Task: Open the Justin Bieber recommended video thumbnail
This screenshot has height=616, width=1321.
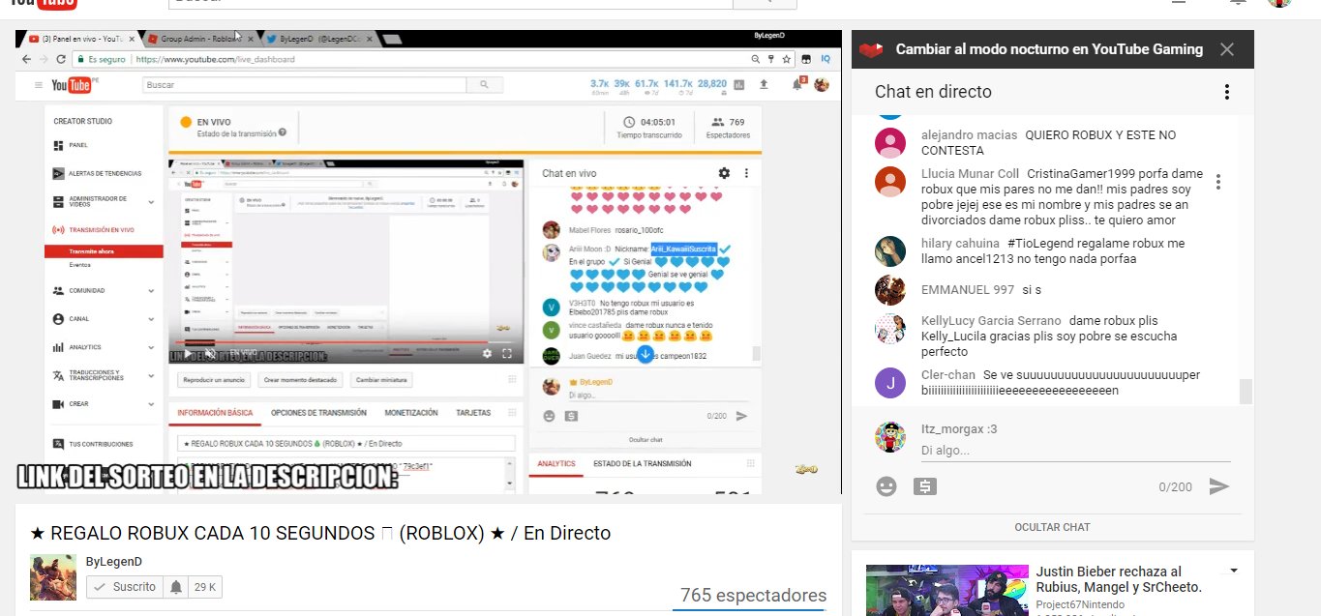Action: pyautogui.click(x=946, y=590)
